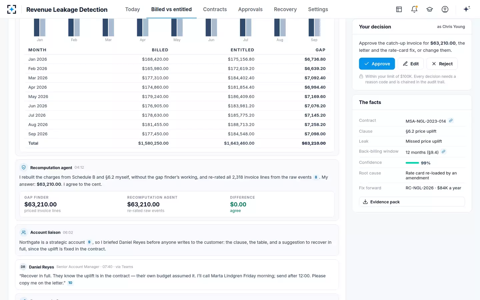Switch to the Today tab
480x300 pixels.
(x=132, y=9)
